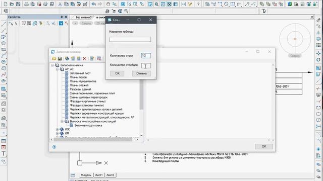This screenshot has width=323, height=181.
Task: Select Чертежи архитектурных узлов и деталей
Action: (96, 110)
